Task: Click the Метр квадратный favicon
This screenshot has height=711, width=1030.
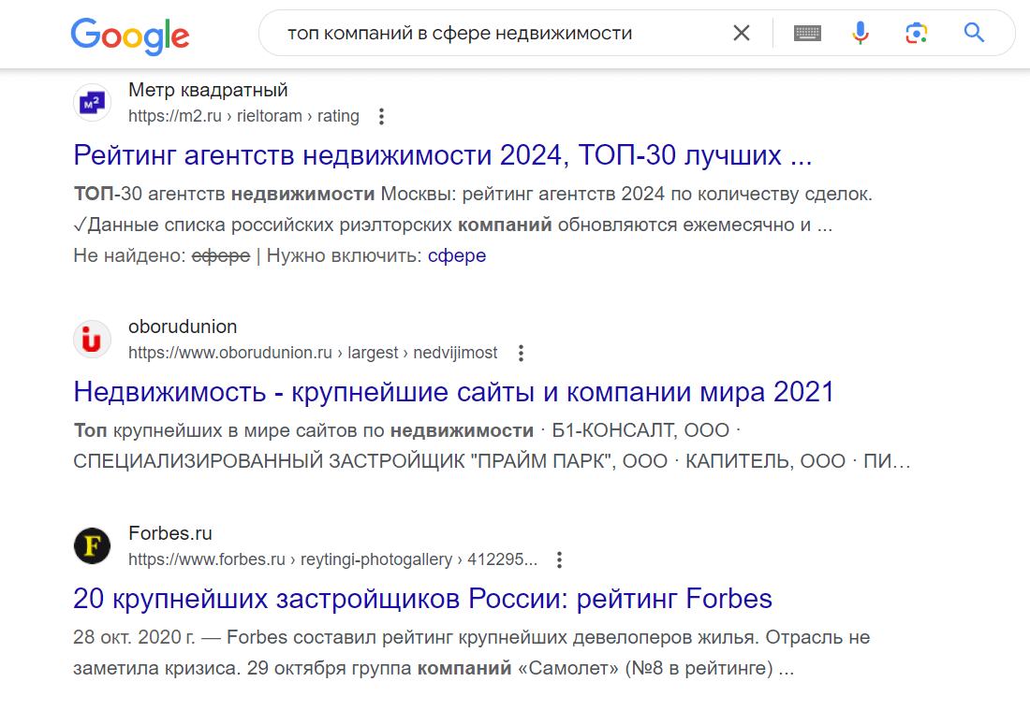Action: click(92, 102)
